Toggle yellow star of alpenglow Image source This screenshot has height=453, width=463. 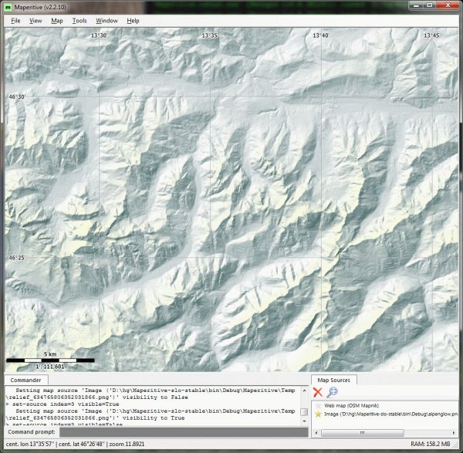318,414
